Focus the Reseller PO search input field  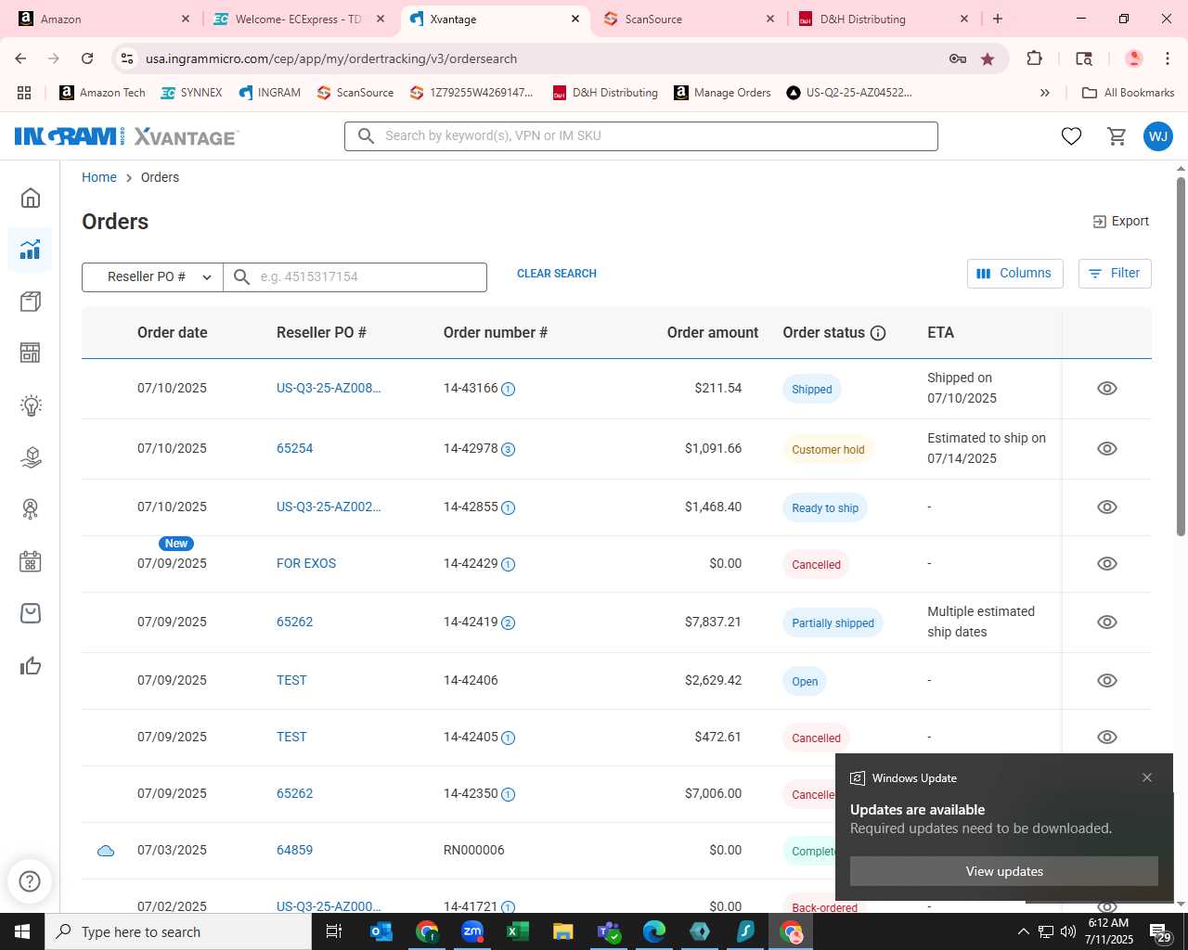pyautogui.click(x=355, y=276)
